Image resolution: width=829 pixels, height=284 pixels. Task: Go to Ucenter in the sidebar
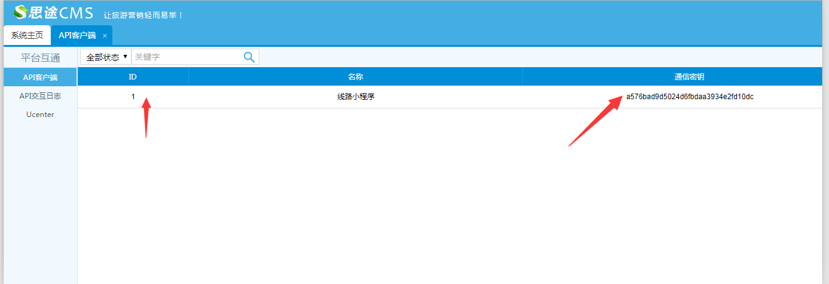(x=40, y=115)
